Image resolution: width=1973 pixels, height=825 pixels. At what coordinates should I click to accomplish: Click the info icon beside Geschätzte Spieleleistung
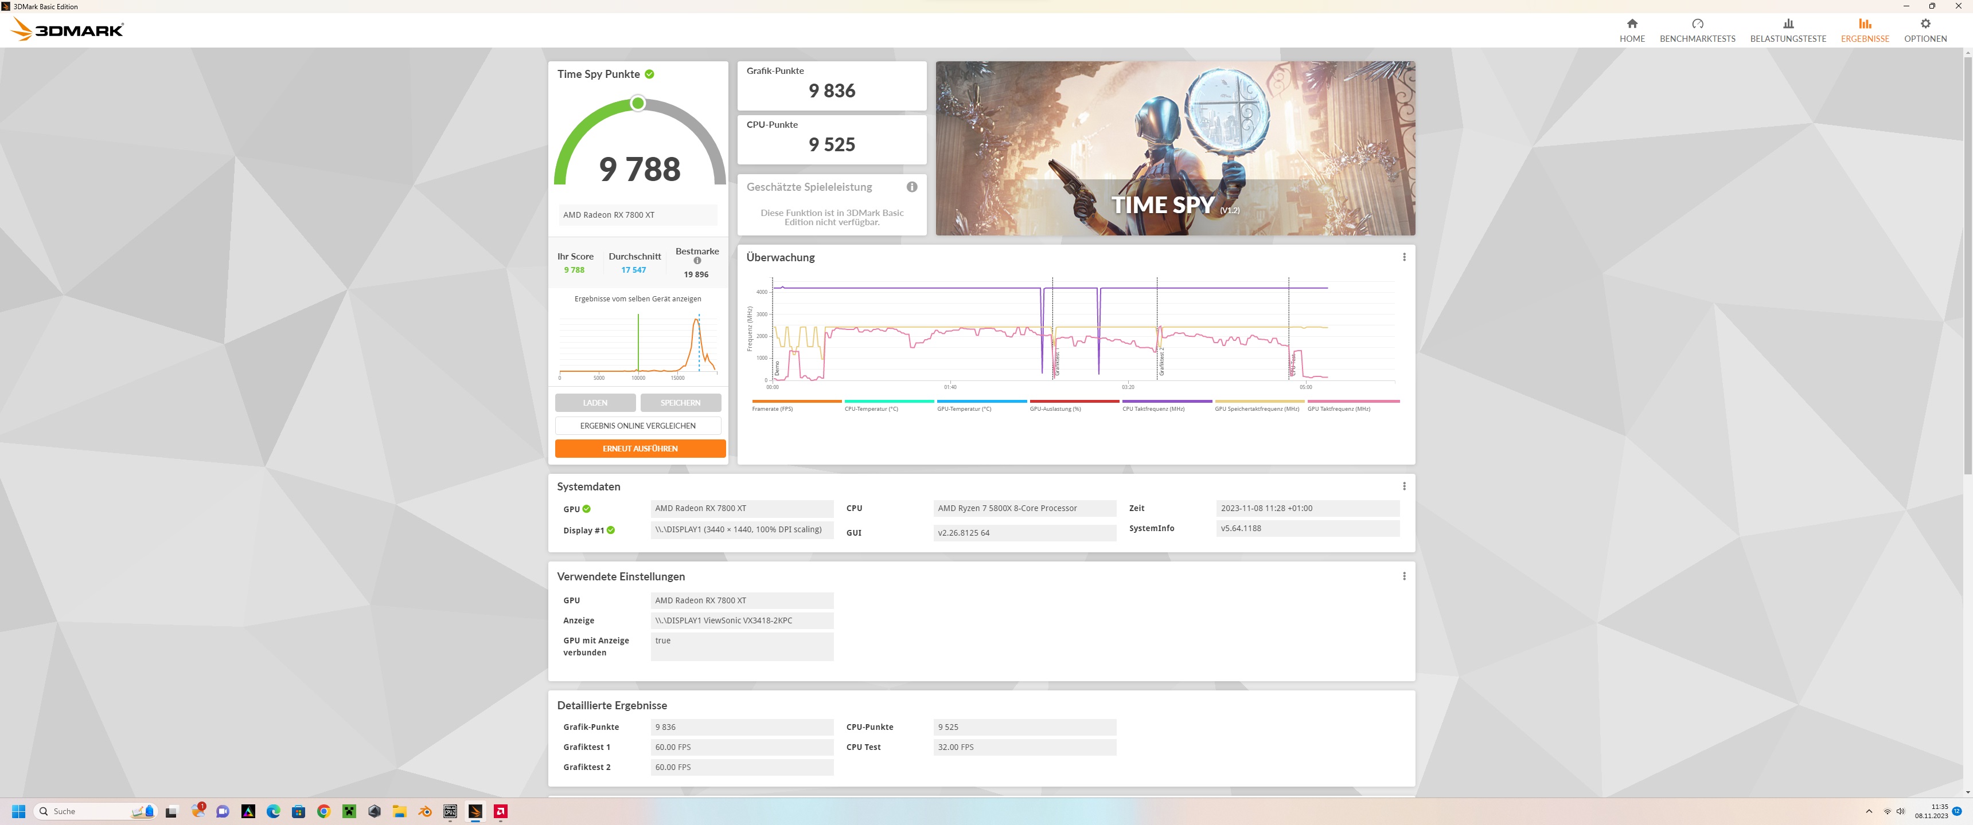tap(911, 187)
